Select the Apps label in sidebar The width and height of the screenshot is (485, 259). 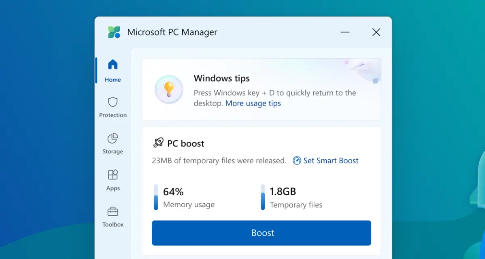[113, 188]
